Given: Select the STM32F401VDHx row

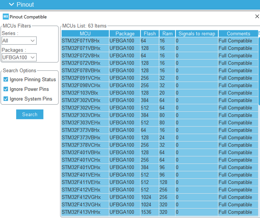Looking at the screenshot, I should [160, 167].
